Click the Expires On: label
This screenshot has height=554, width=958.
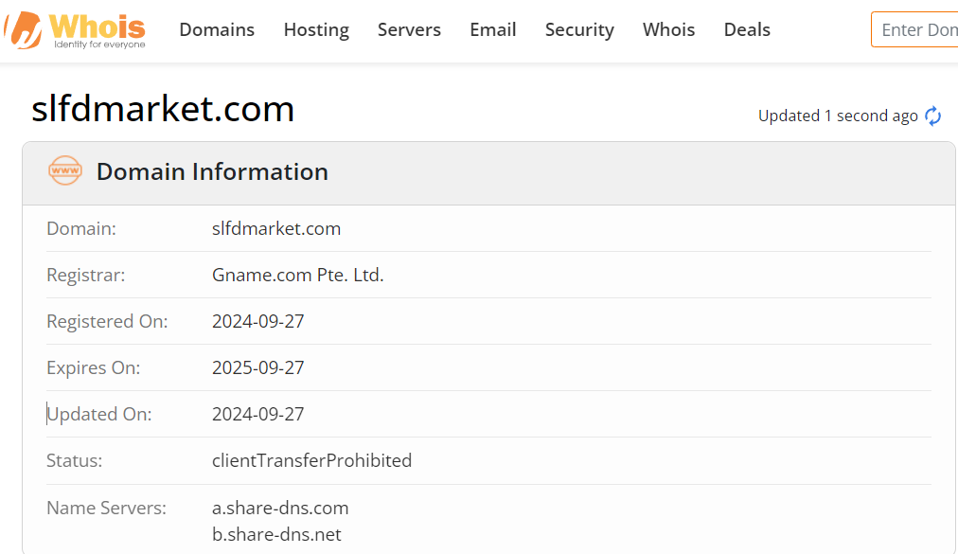pyautogui.click(x=94, y=367)
